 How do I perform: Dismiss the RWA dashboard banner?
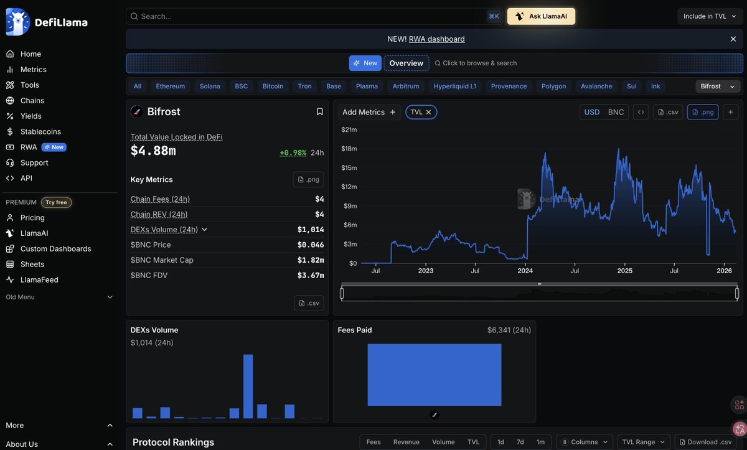[733, 39]
